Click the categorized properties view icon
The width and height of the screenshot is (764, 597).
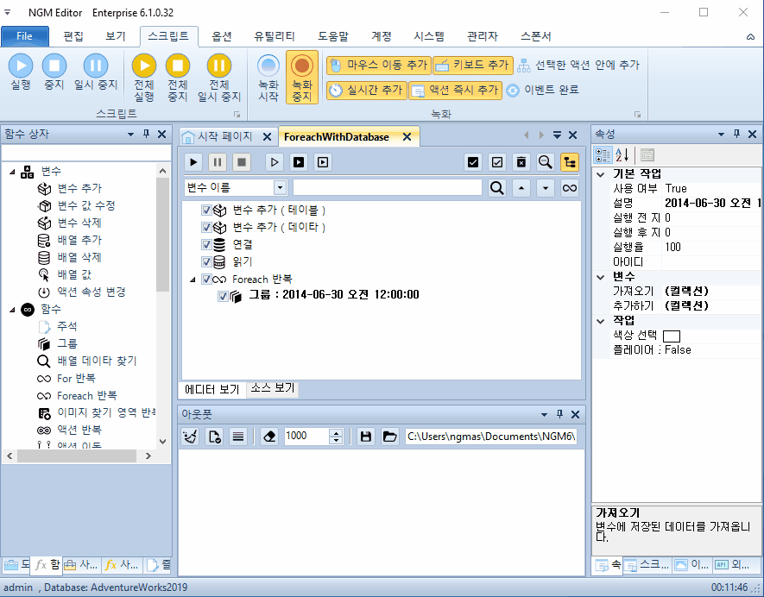click(x=603, y=155)
